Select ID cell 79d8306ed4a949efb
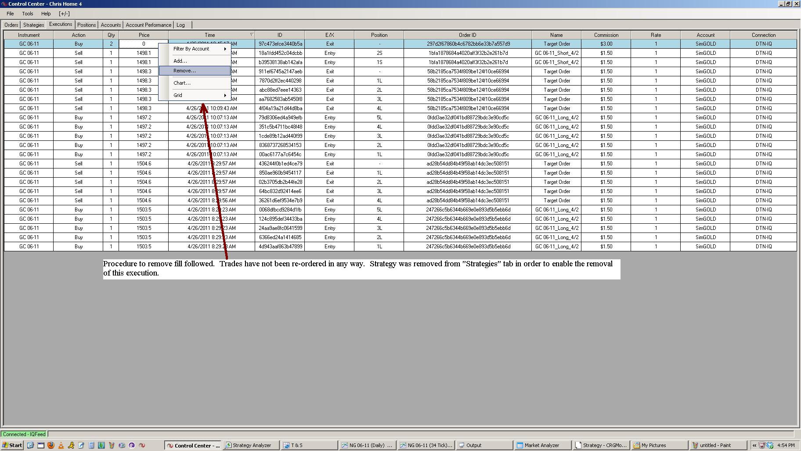 point(280,118)
